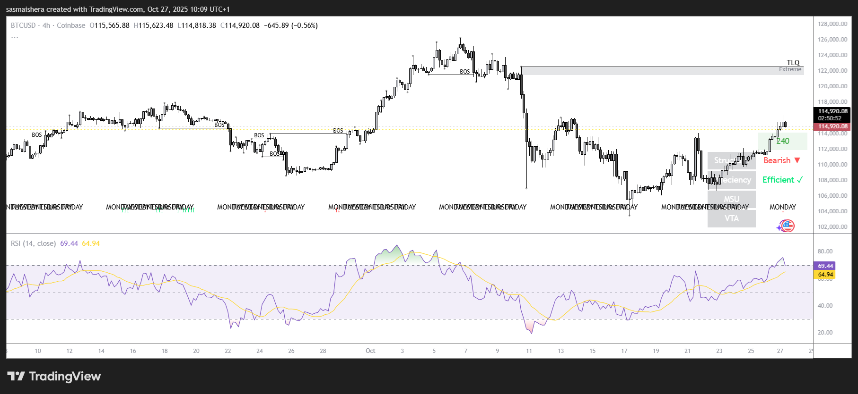
Task: Click the 124,000.00 price axis label
Action: click(x=832, y=55)
